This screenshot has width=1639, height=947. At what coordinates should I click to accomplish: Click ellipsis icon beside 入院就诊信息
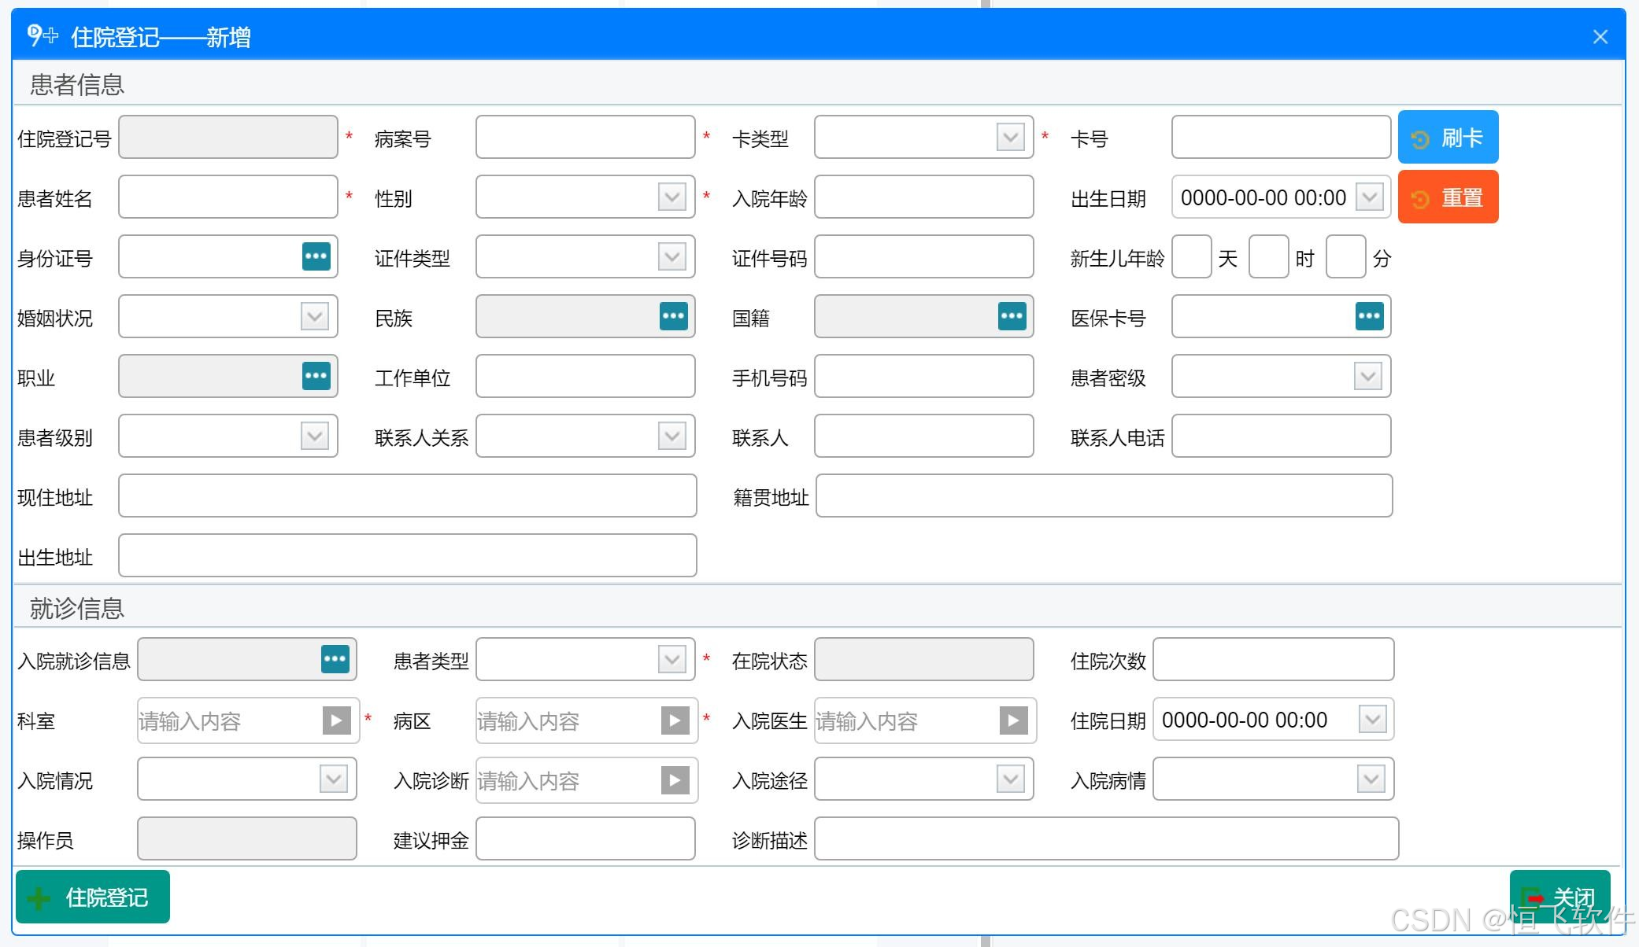click(335, 659)
